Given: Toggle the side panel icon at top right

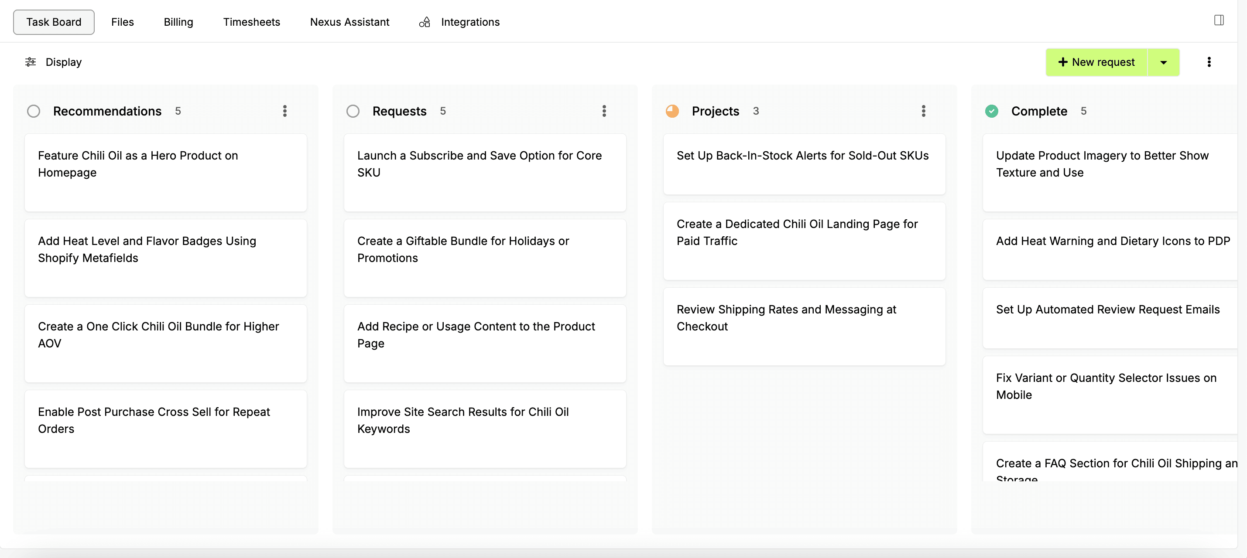Looking at the screenshot, I should [1219, 20].
